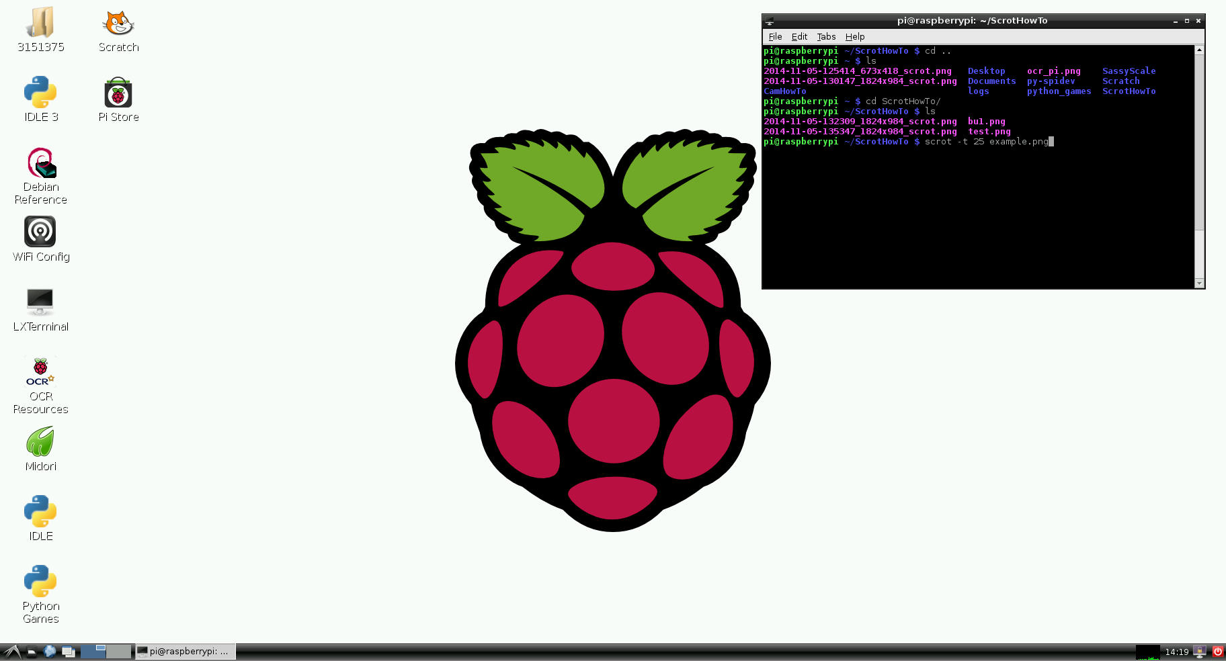
Task: Launch the WiFi Config utility
Action: tap(40, 232)
